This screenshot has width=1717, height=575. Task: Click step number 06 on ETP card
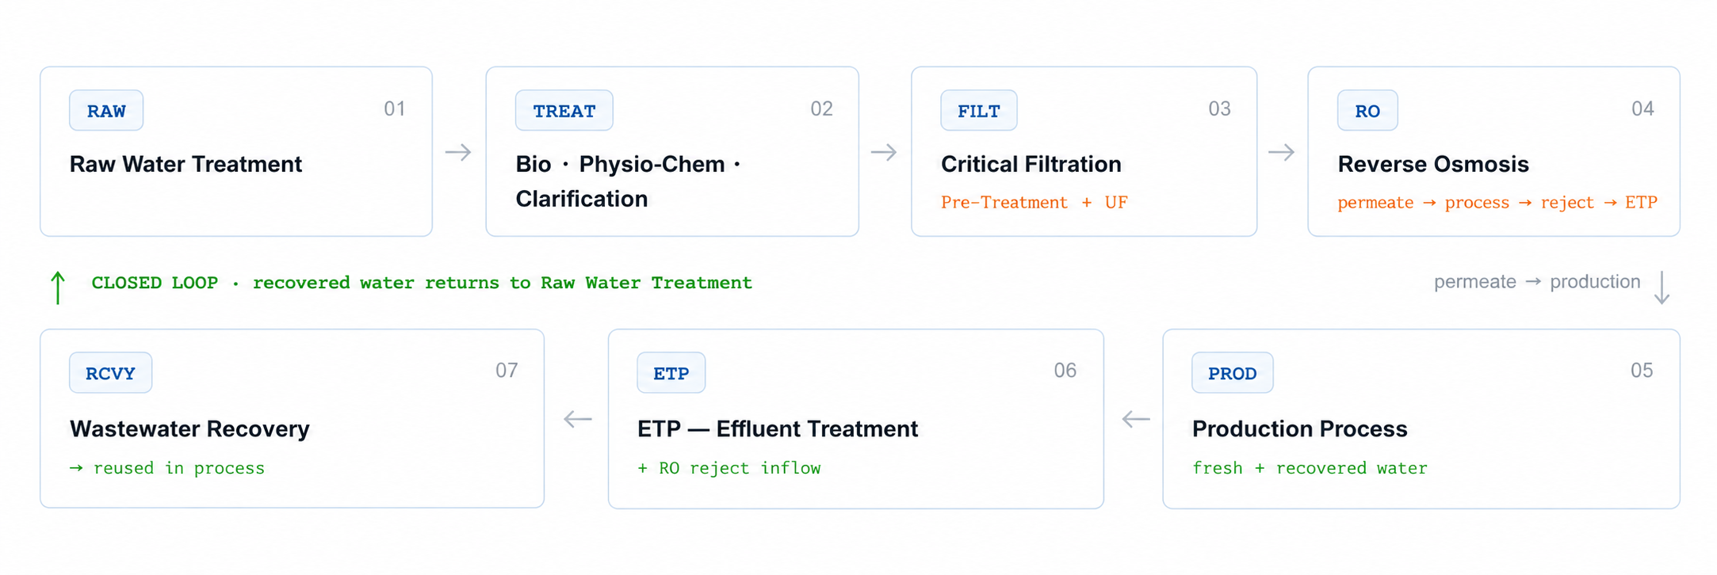tap(1065, 371)
